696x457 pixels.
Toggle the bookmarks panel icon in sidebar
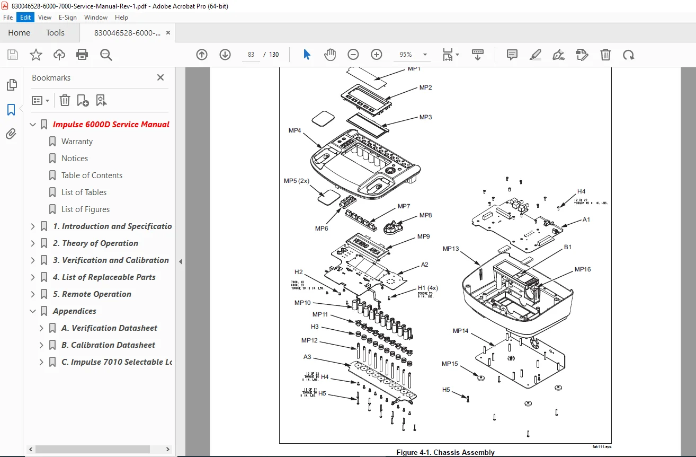(11, 110)
